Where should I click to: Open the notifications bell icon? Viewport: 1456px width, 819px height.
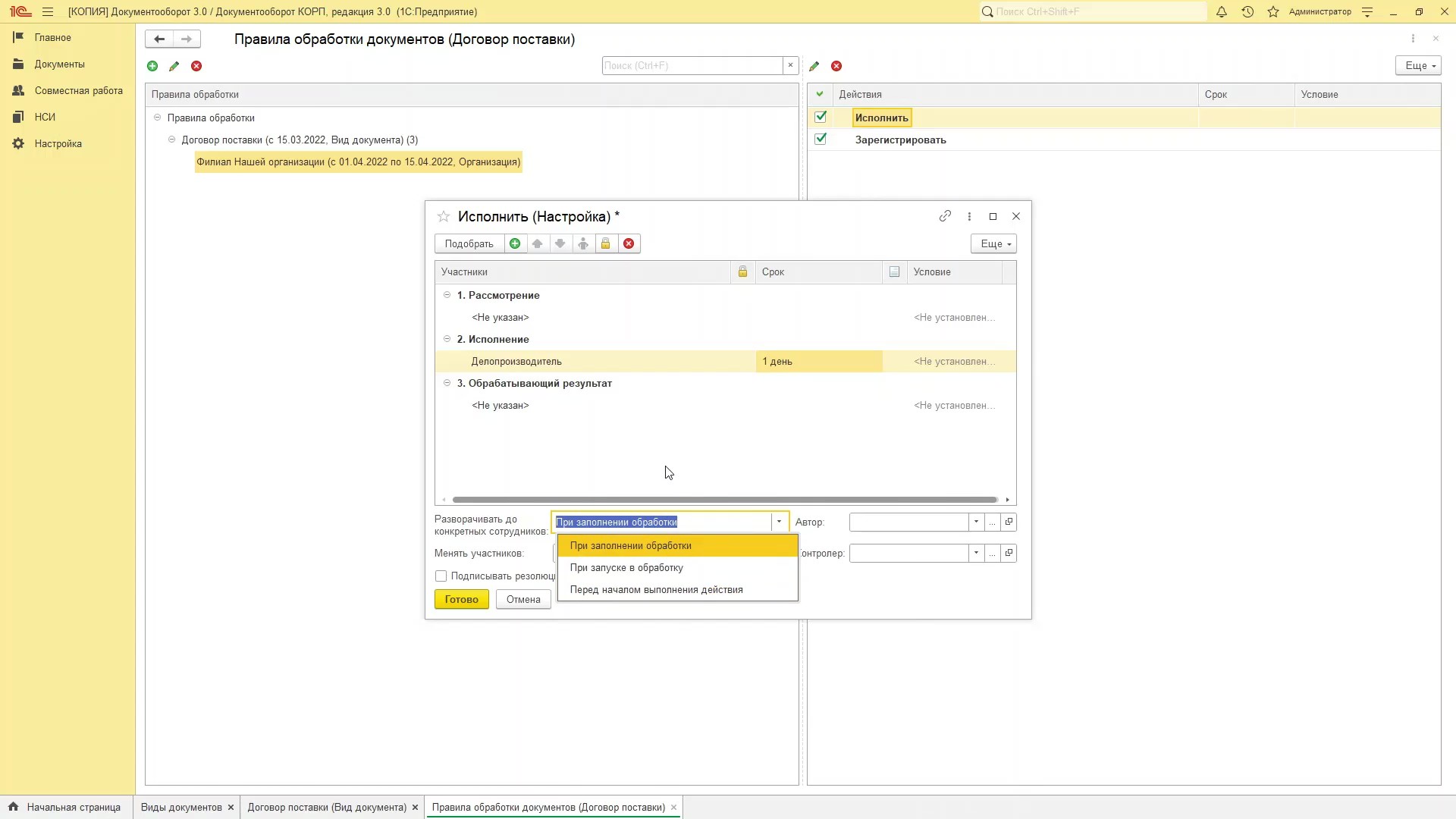1222,11
